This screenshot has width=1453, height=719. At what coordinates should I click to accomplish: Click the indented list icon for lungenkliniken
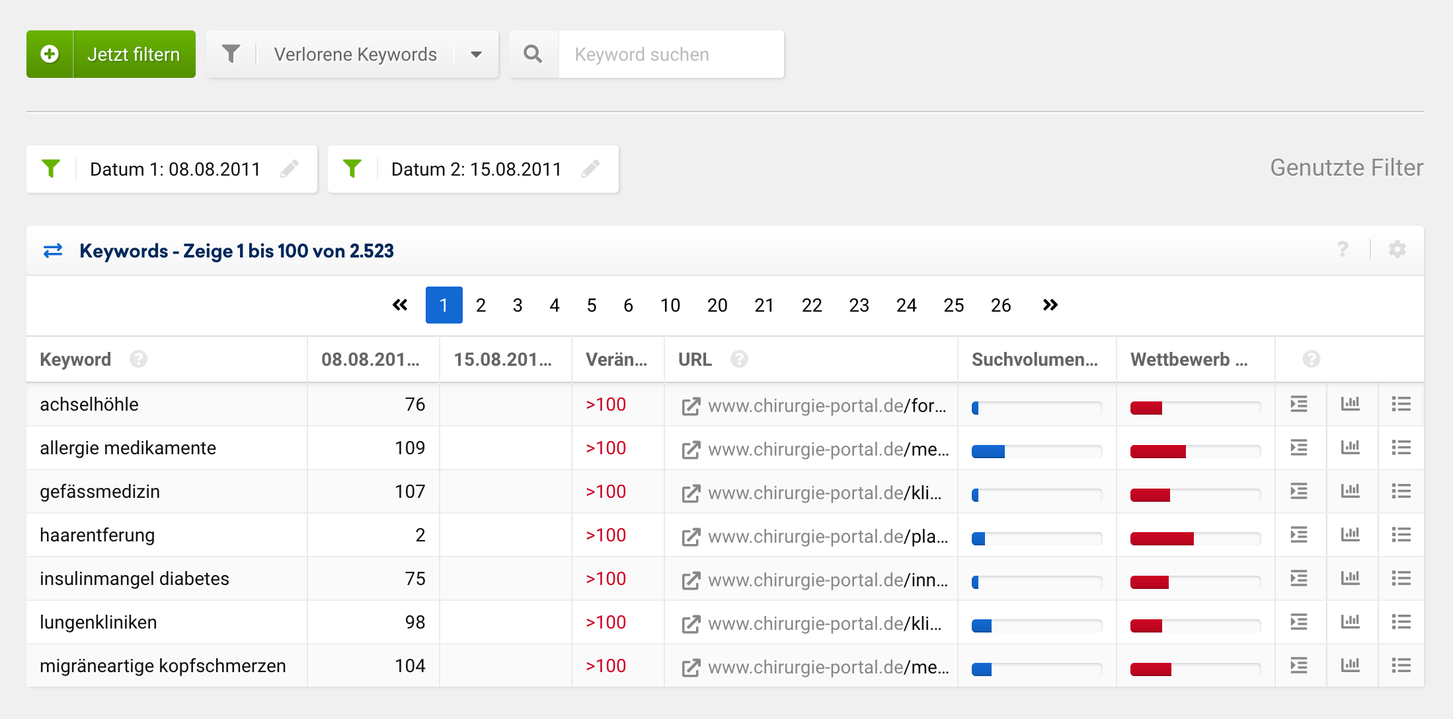coord(1299,622)
